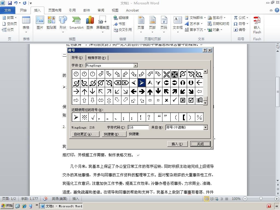Open the Page Number options

pos(164,24)
